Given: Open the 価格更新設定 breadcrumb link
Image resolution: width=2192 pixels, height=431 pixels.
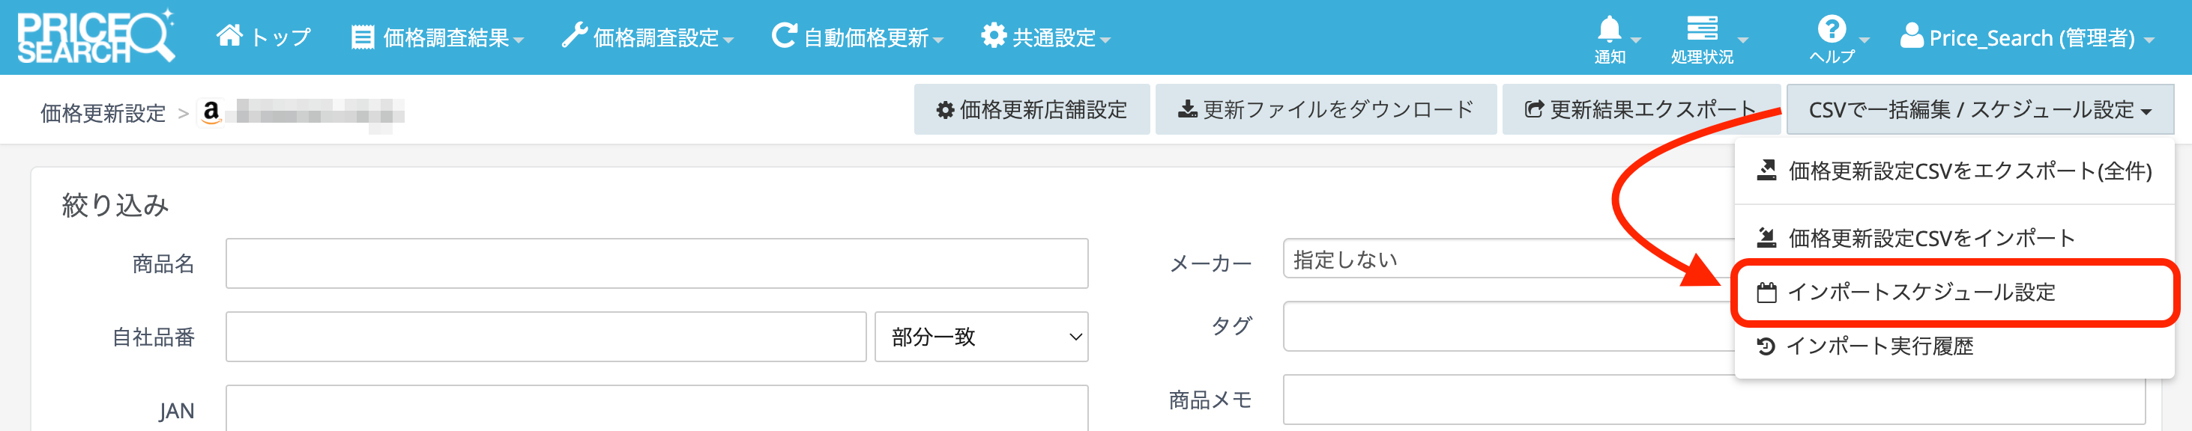Looking at the screenshot, I should point(104,112).
